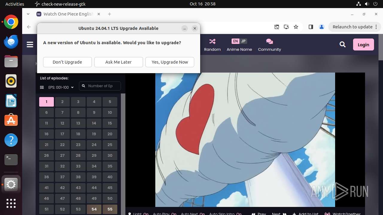Select episode 55
Screen dimensions: 383x215
coord(110,209)
